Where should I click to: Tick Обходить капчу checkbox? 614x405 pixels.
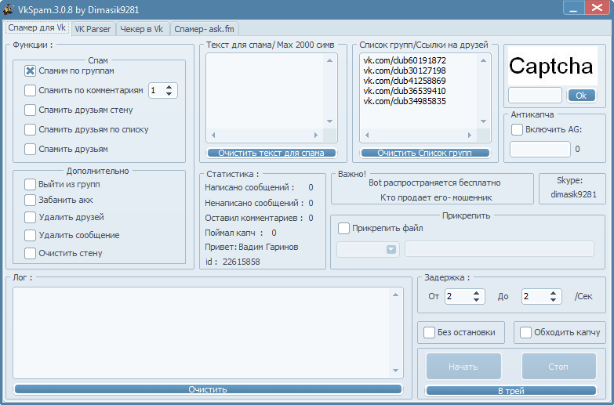click(x=525, y=333)
